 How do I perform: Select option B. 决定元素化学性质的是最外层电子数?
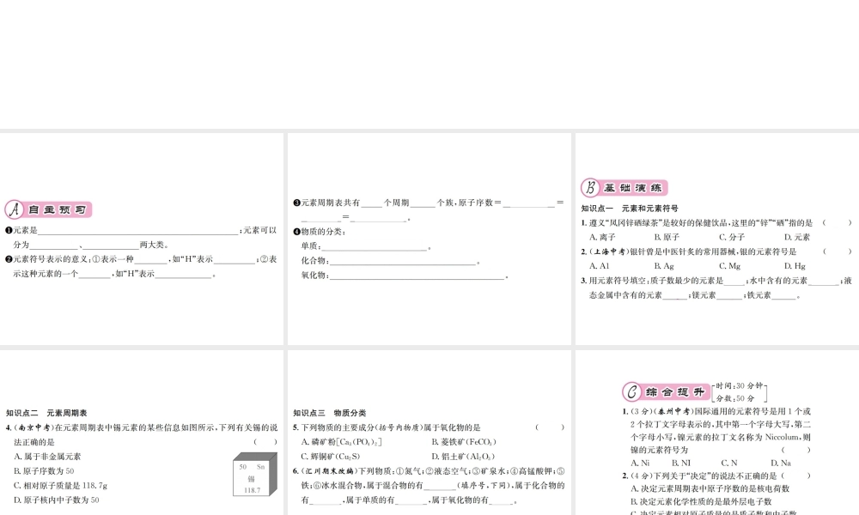click(701, 501)
